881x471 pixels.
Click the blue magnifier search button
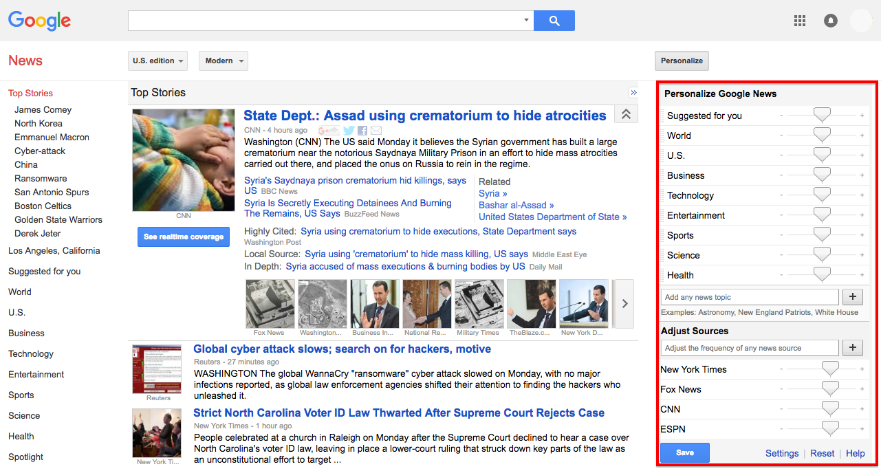pyautogui.click(x=554, y=21)
